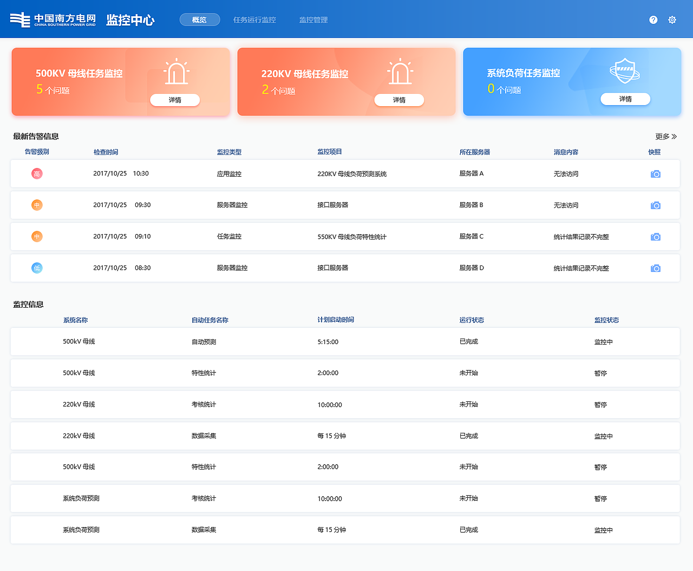The height and width of the screenshot is (571, 693).
Task: Click the 所在服务器 column header
Action: tap(475, 152)
